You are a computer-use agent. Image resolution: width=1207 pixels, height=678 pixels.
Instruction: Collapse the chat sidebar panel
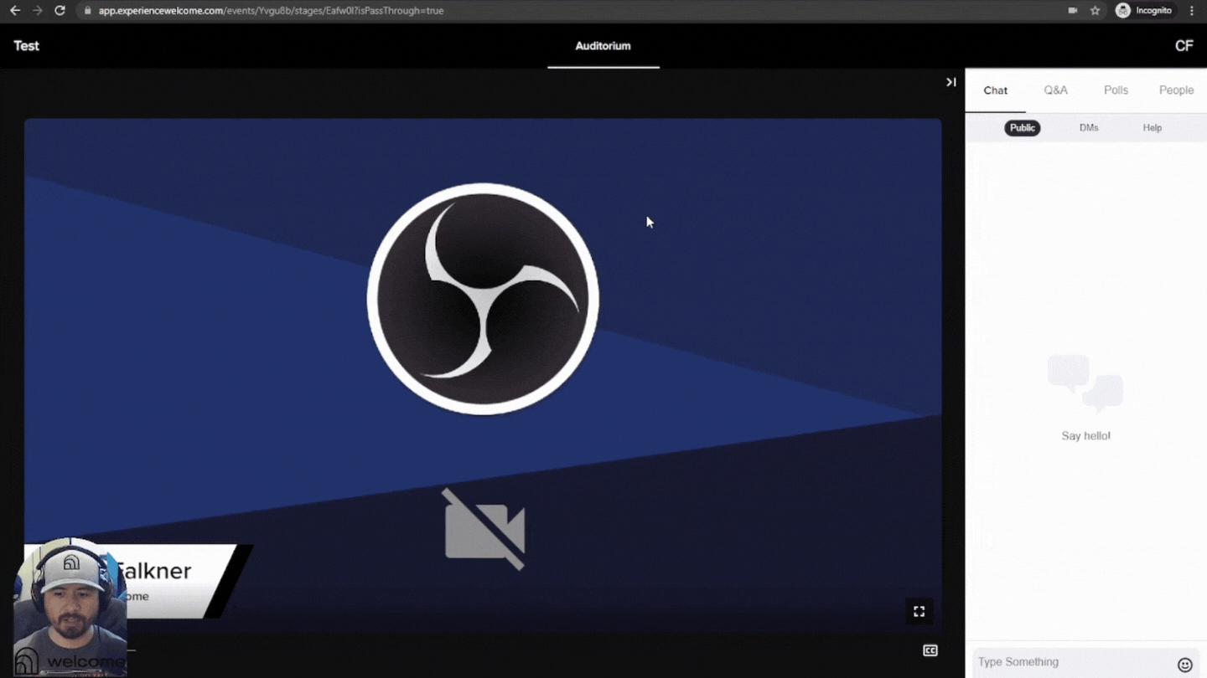point(951,82)
